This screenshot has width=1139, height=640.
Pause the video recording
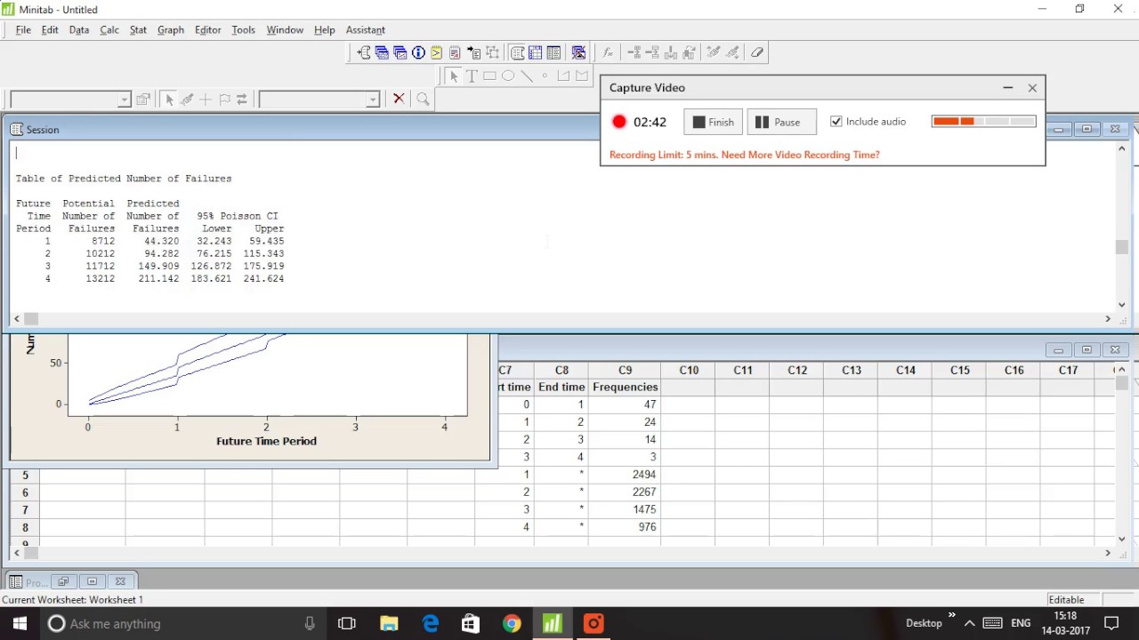tap(781, 122)
